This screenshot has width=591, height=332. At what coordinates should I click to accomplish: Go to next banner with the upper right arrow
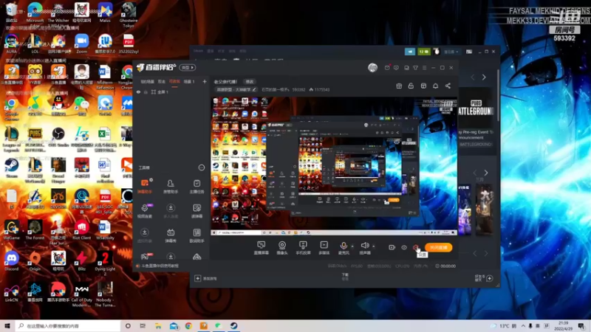point(484,77)
